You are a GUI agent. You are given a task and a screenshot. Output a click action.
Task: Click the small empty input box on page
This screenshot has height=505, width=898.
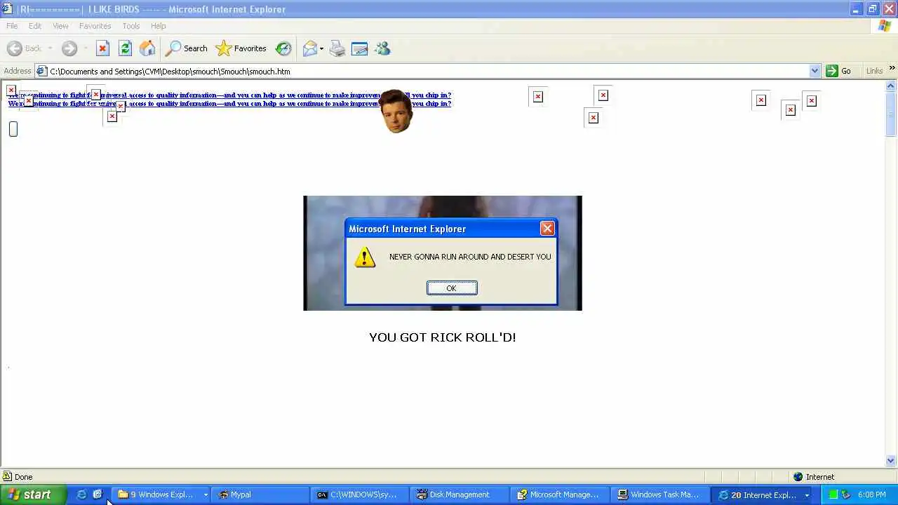[13, 129]
